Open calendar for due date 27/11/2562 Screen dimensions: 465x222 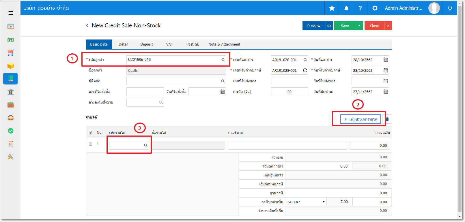coord(386,92)
